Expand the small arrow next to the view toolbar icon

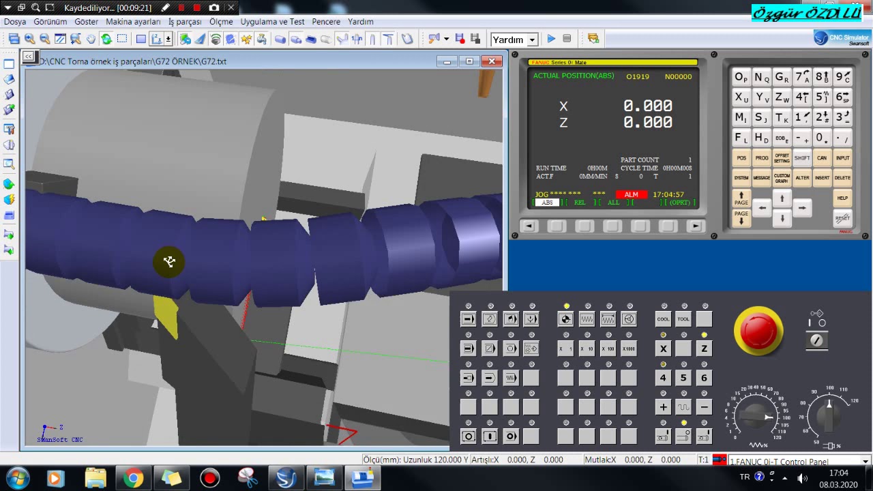tap(168, 39)
